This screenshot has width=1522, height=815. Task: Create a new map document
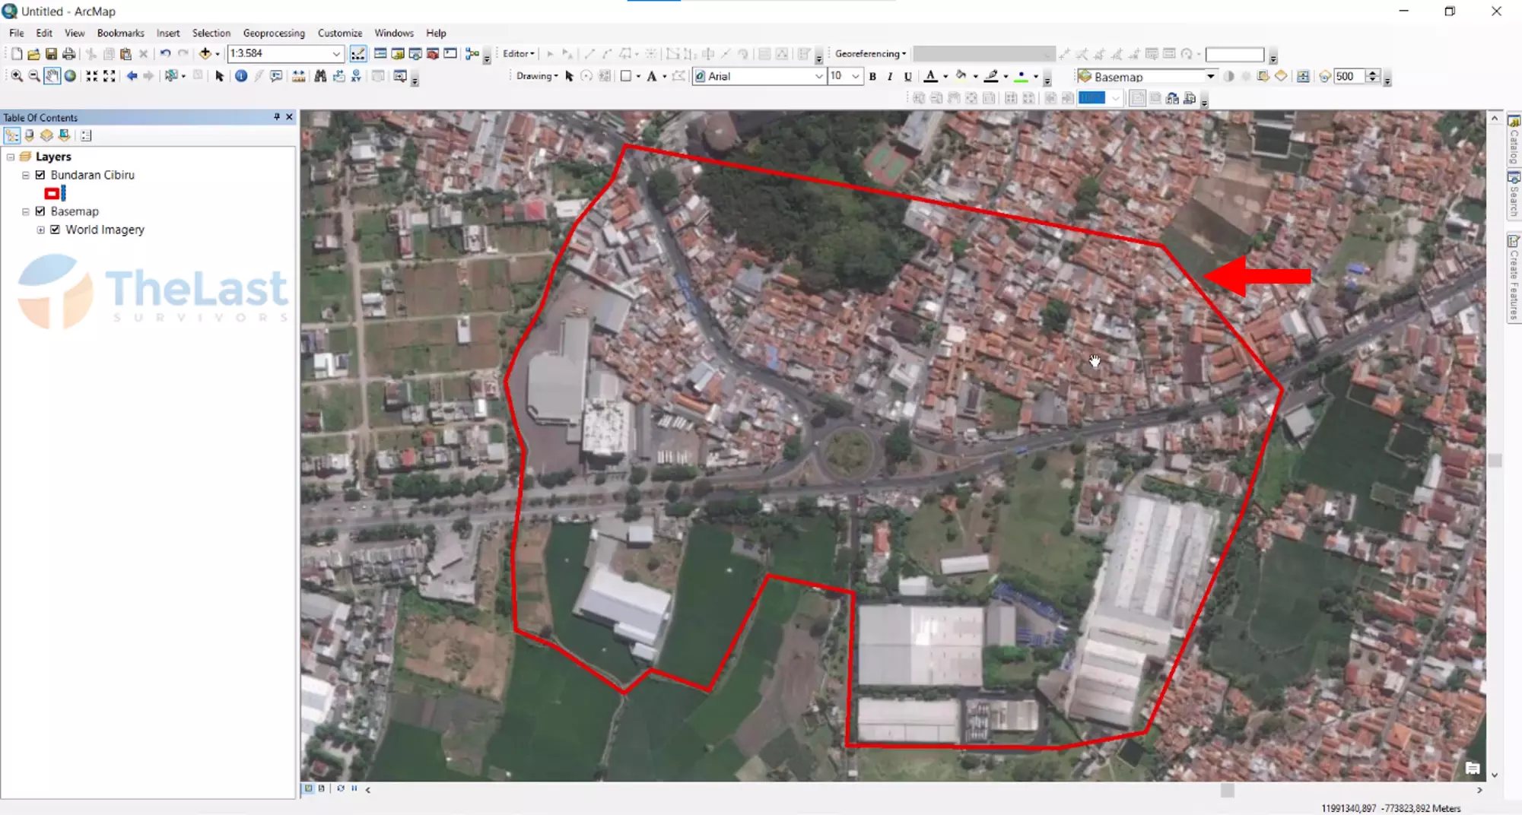[x=16, y=54]
